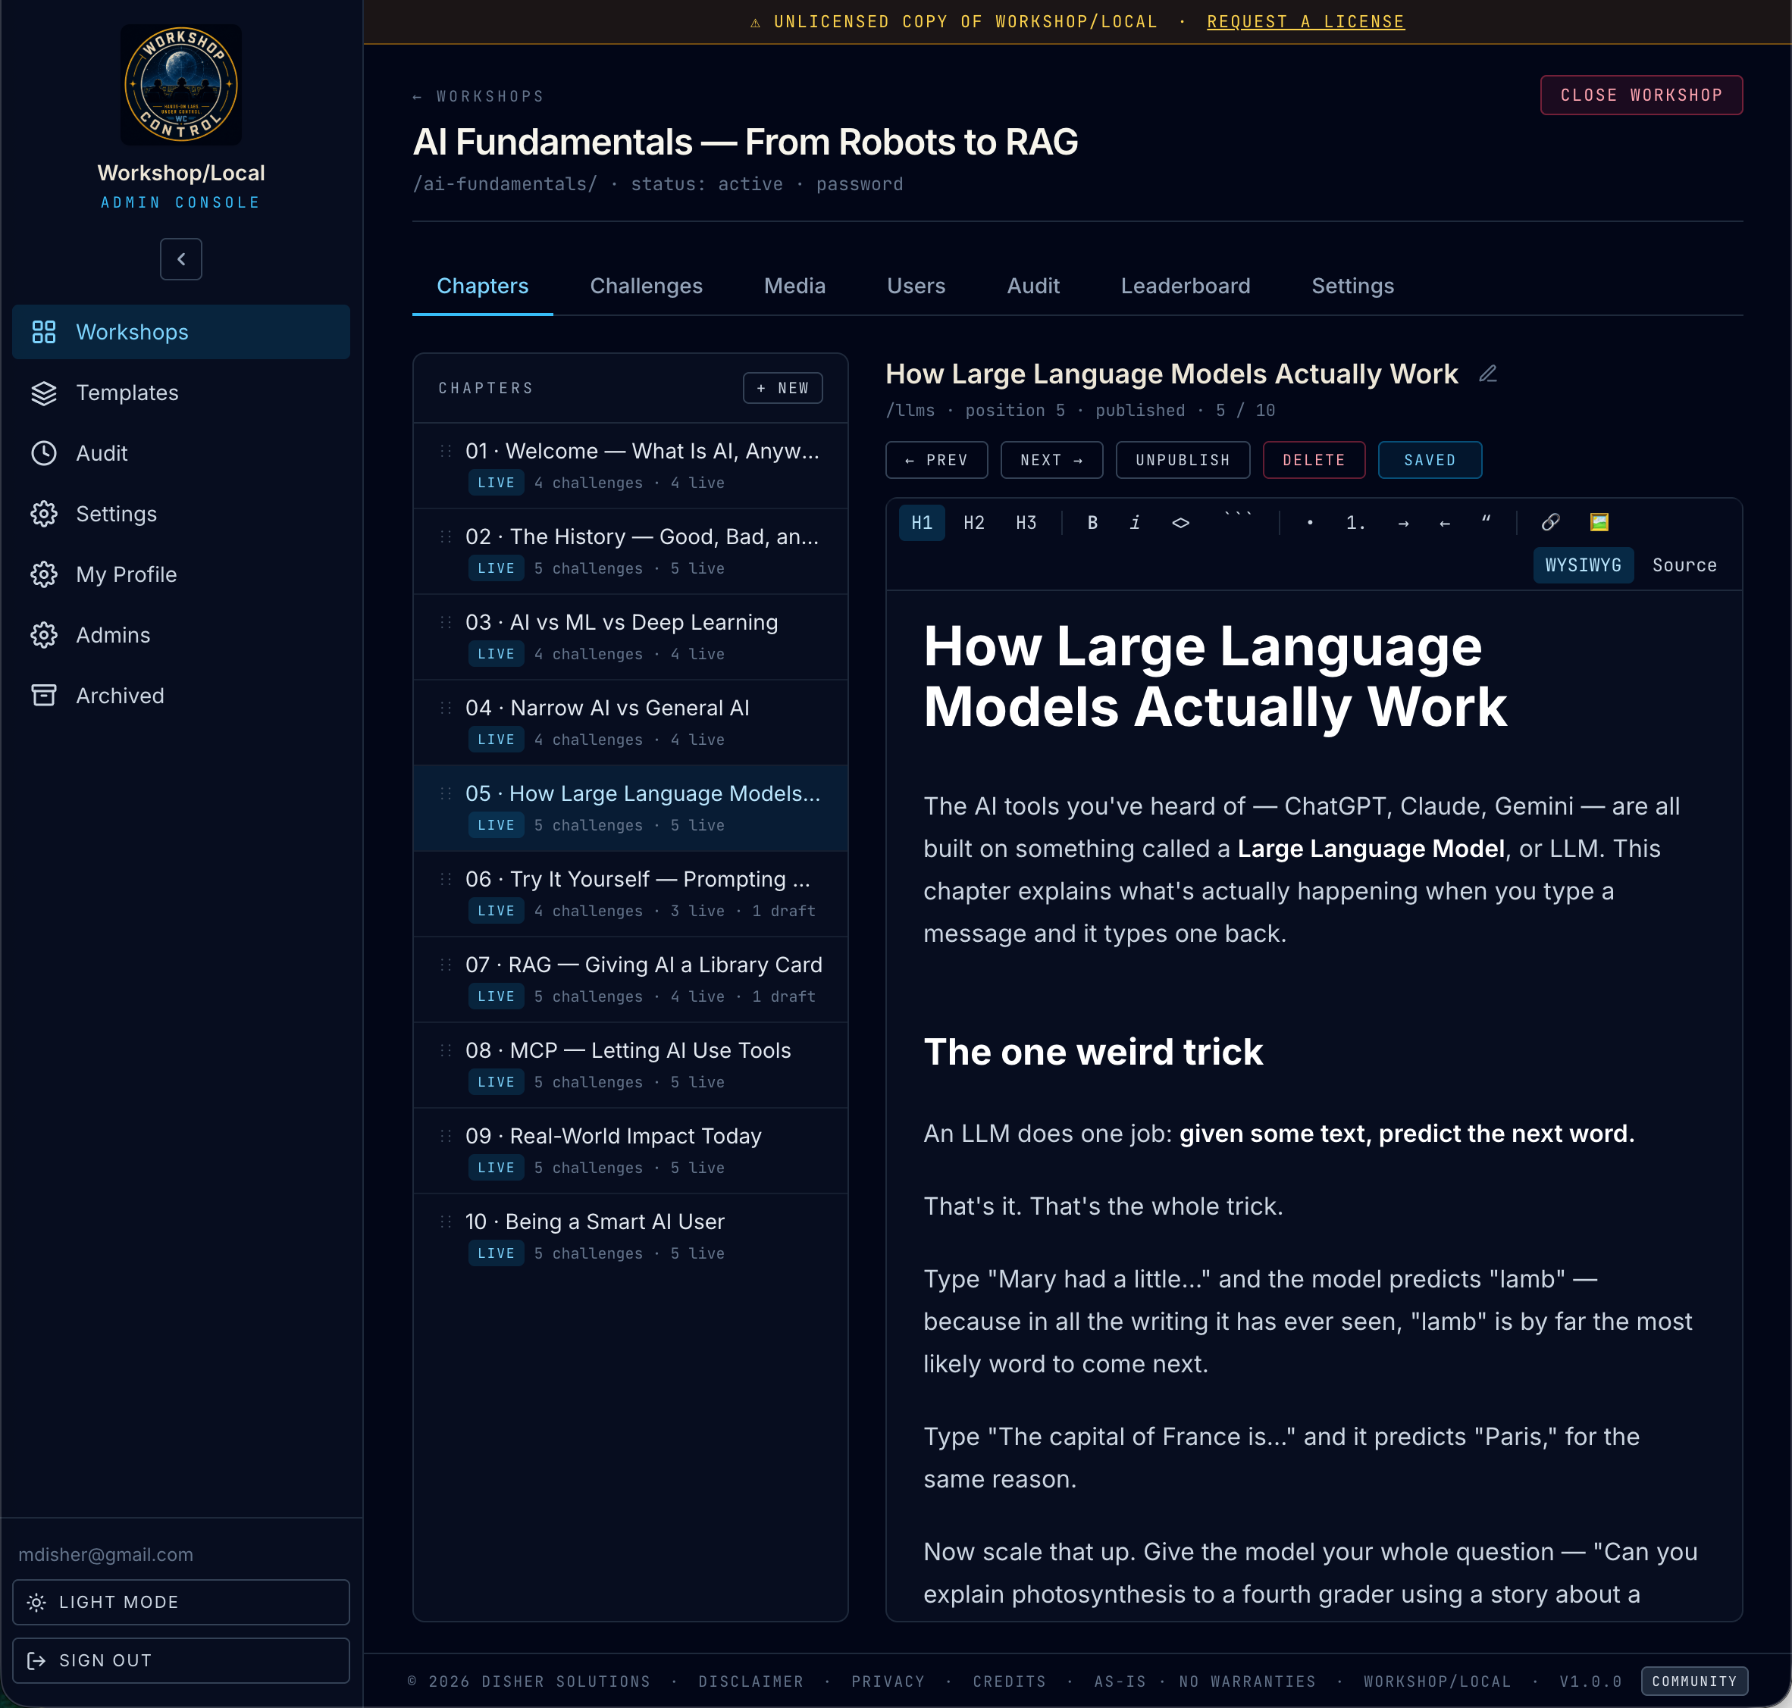Apply Heading 1 formatting (H1)
1792x1708 pixels.
(922, 523)
